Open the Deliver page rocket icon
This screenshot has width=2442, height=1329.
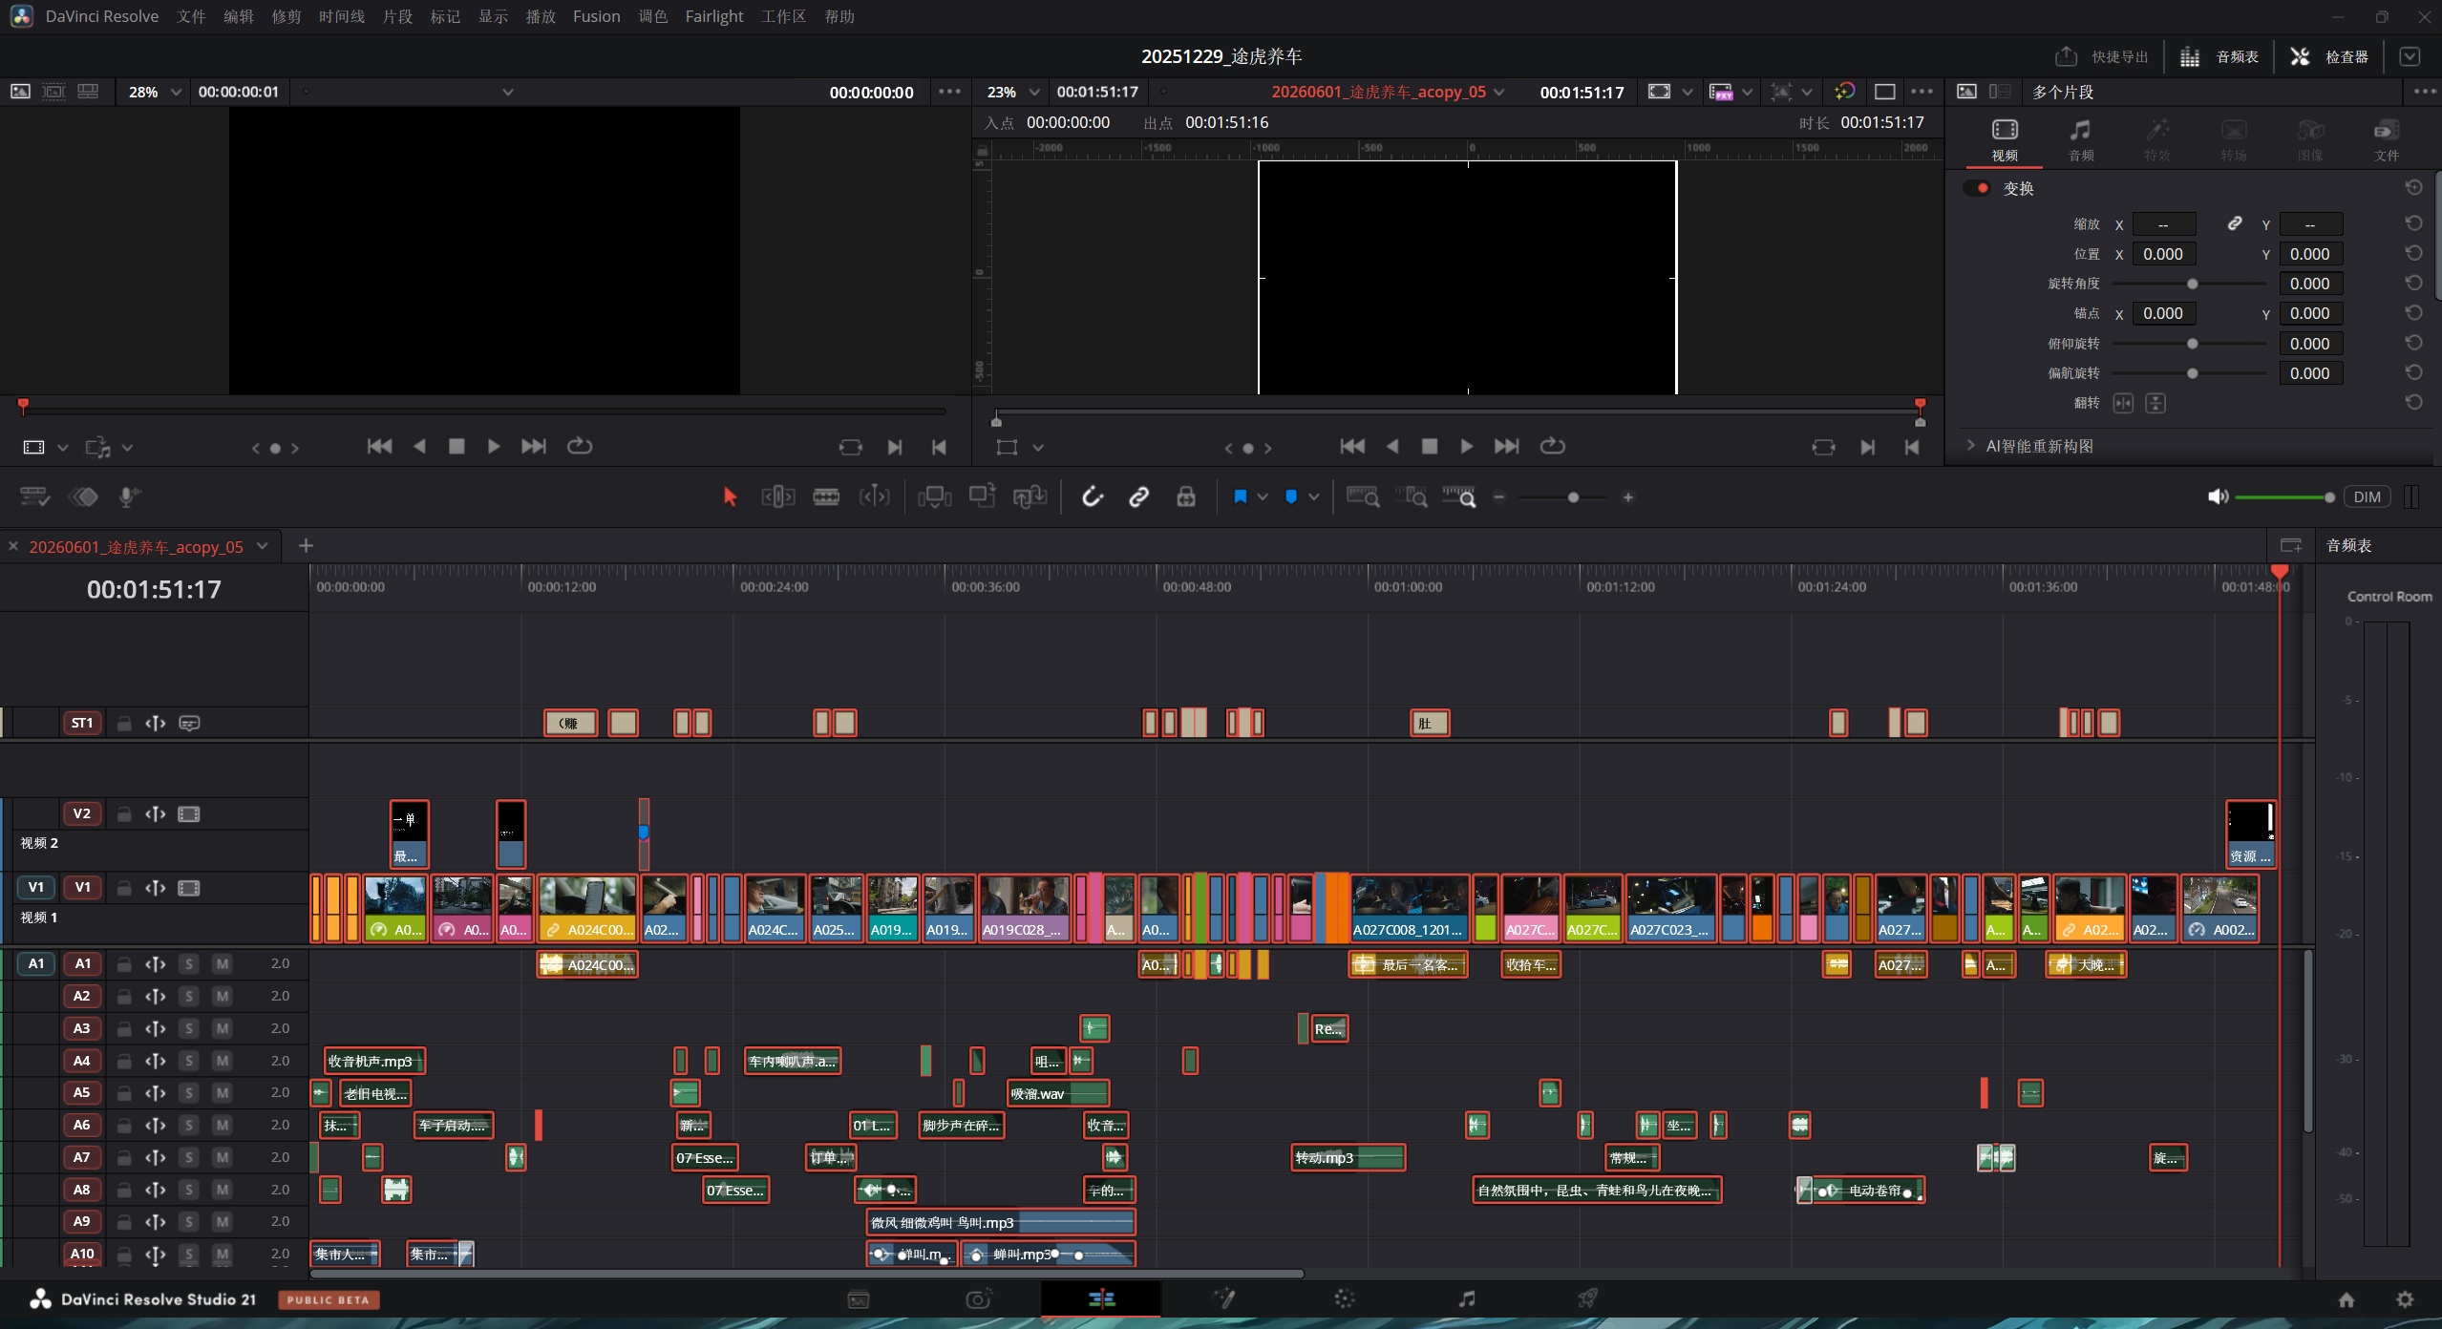click(x=1587, y=1298)
